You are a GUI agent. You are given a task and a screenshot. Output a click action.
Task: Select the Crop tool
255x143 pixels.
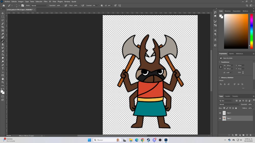click(3, 27)
